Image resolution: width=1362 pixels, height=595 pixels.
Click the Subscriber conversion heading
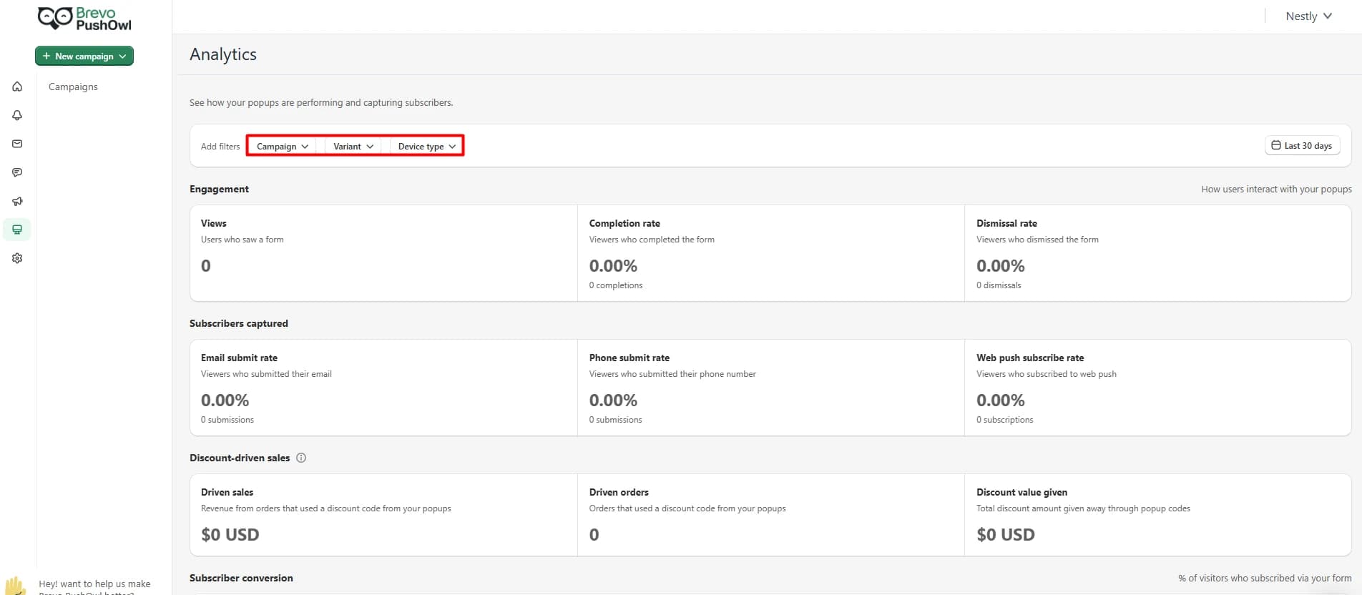tap(241, 578)
